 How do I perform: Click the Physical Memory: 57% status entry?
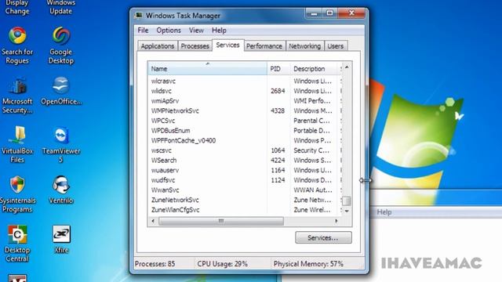point(308,264)
